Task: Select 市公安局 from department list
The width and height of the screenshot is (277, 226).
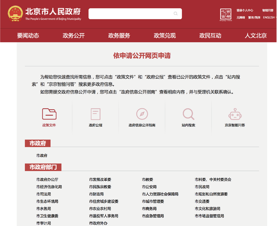Action: coord(149,187)
